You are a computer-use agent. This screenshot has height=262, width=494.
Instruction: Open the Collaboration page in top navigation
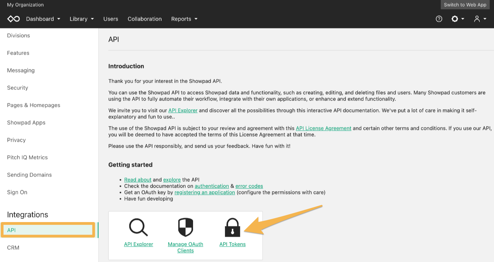pos(145,19)
